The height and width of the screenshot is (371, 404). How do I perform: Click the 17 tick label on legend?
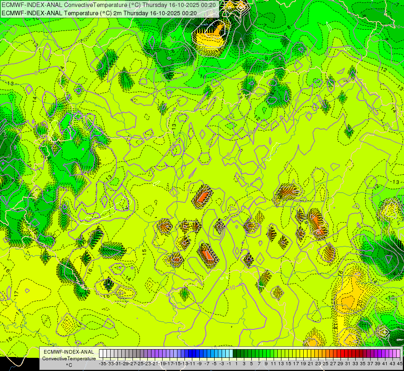[296, 364]
